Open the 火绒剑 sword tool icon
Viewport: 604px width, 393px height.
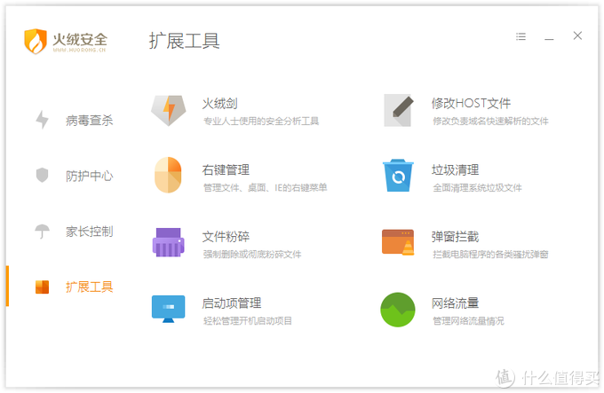coord(169,111)
